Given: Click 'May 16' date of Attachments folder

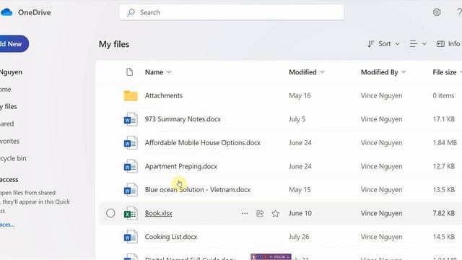Looking at the screenshot, I should (x=300, y=95).
